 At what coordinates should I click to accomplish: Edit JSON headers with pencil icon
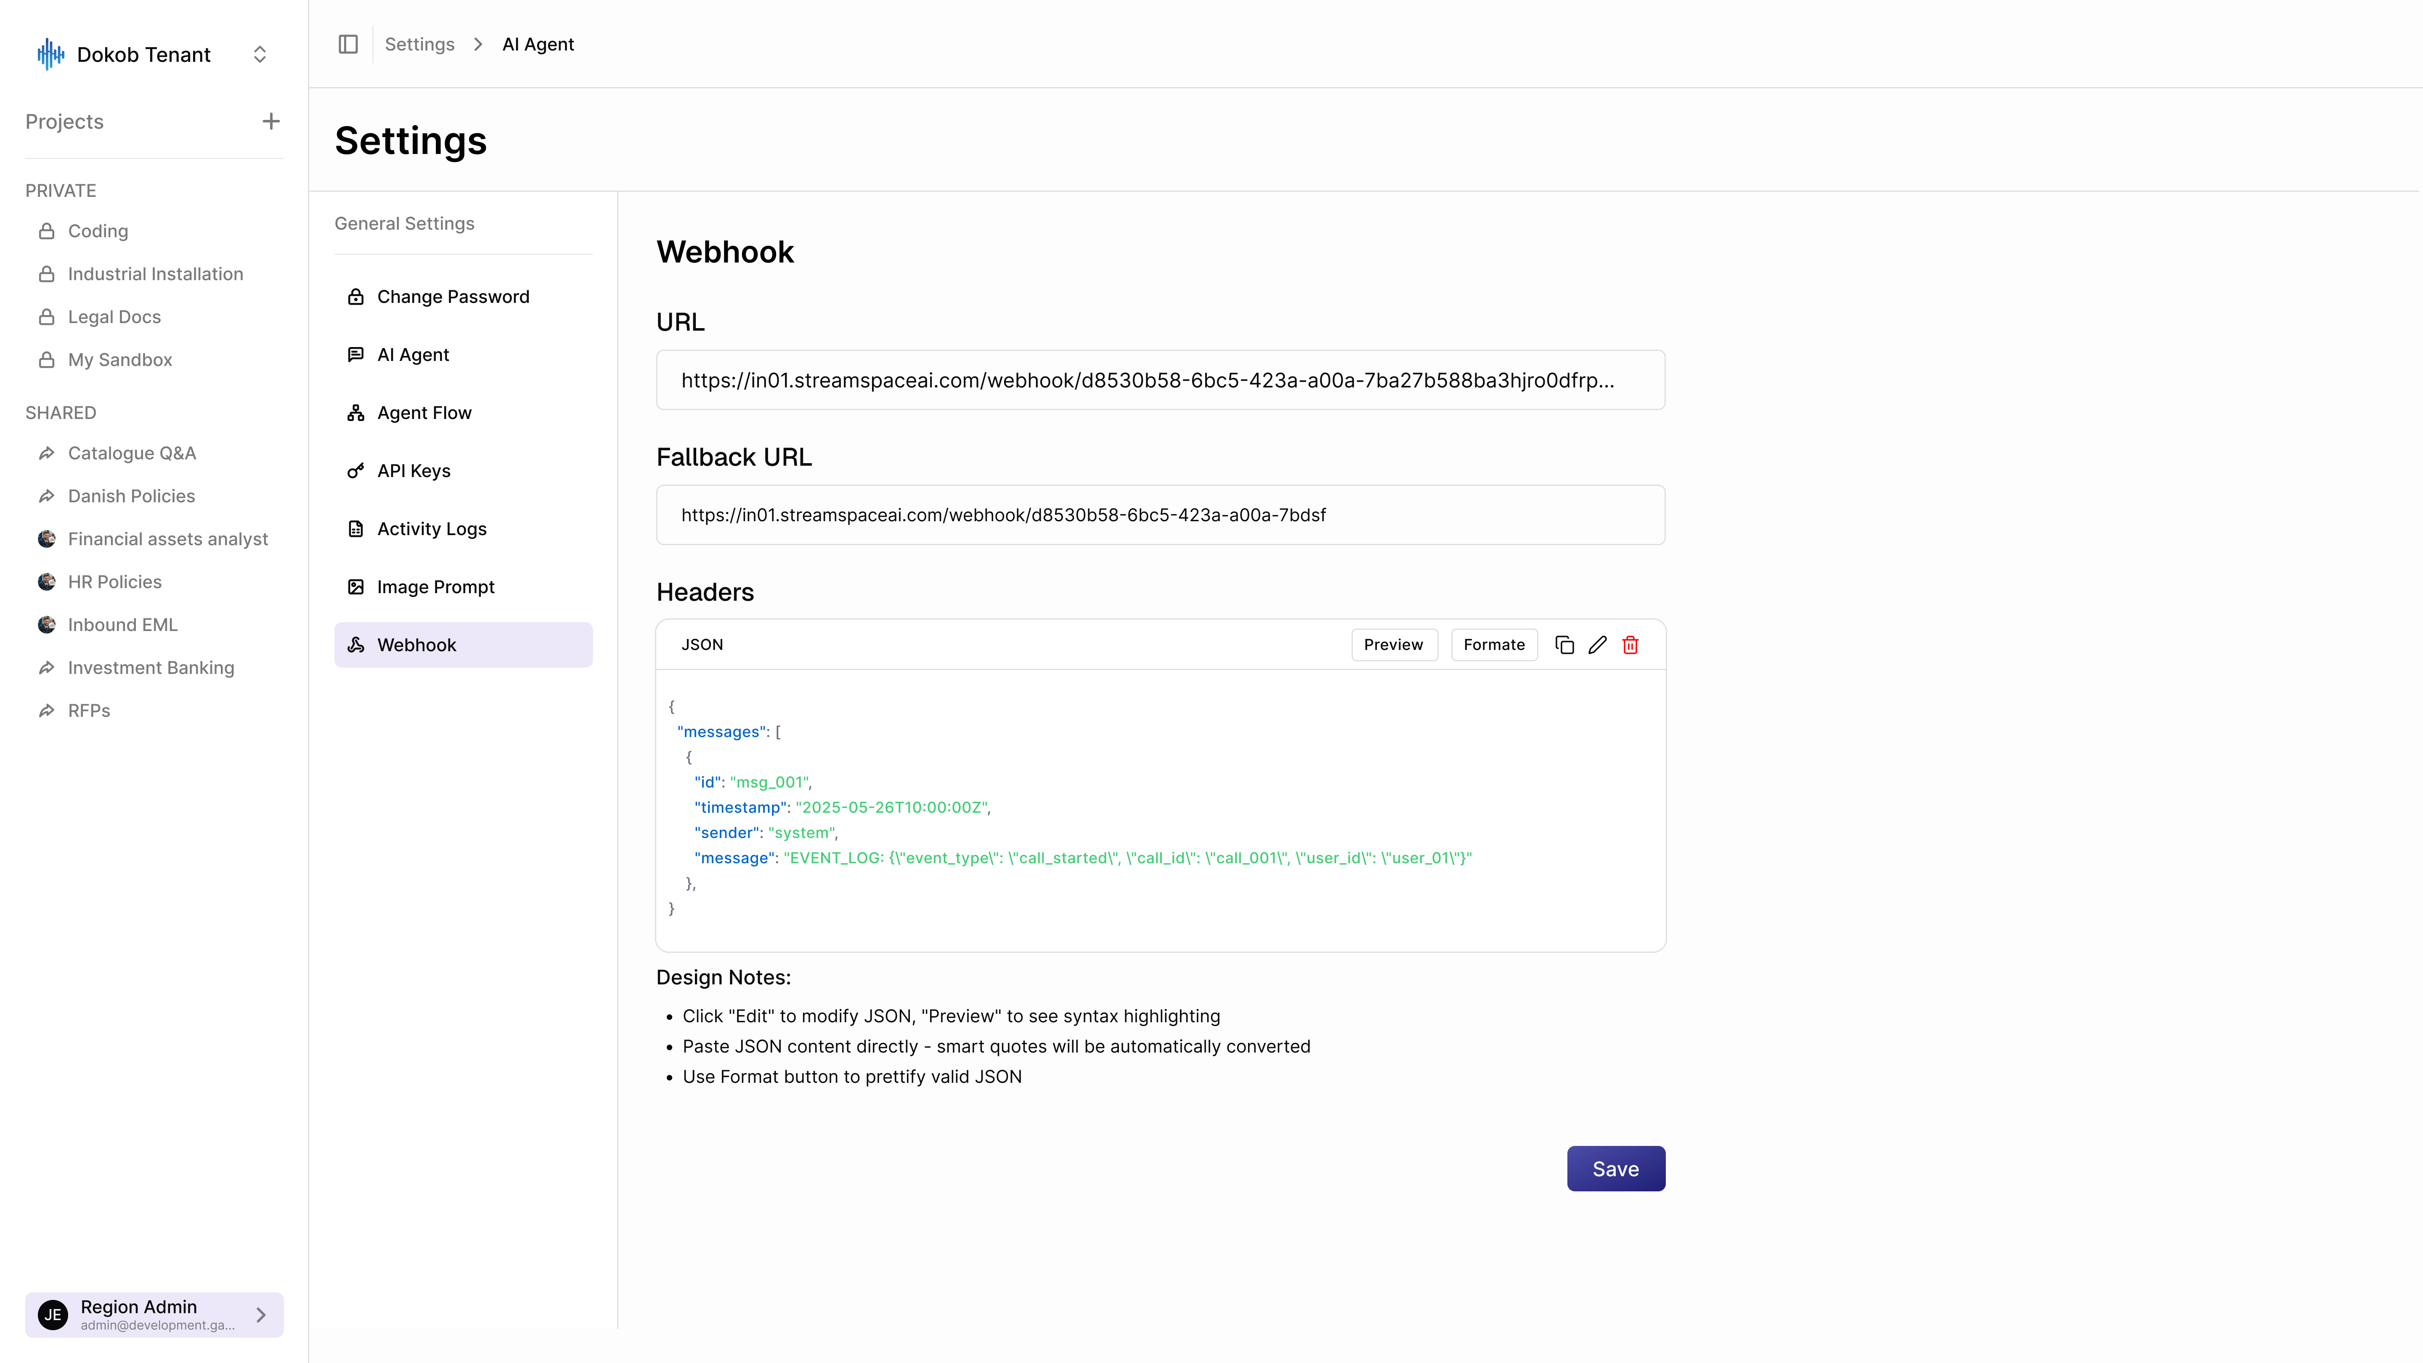point(1597,644)
